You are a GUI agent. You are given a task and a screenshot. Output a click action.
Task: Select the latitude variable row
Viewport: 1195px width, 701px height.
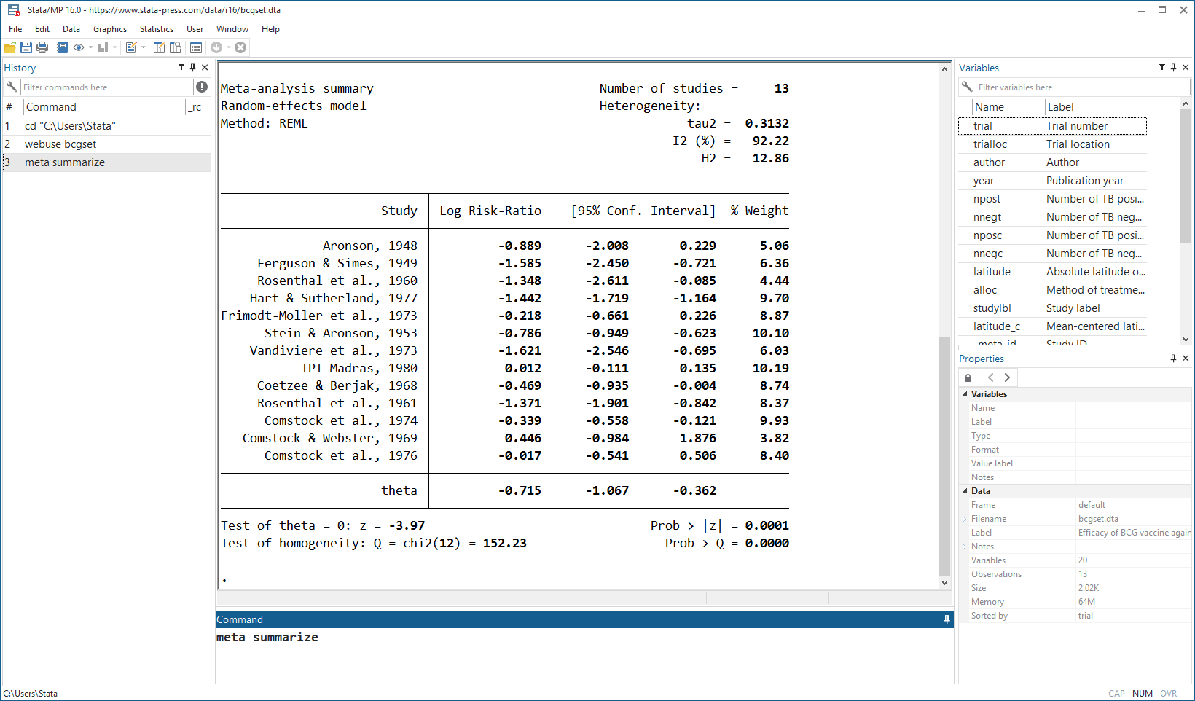[x=1053, y=272]
